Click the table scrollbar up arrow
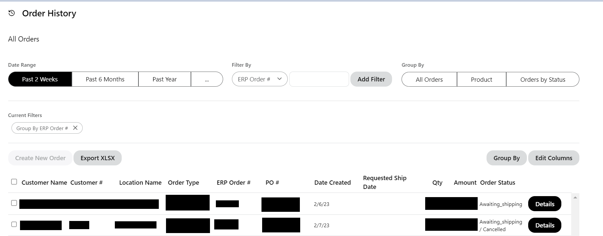The height and width of the screenshot is (236, 603). pyautogui.click(x=575, y=197)
